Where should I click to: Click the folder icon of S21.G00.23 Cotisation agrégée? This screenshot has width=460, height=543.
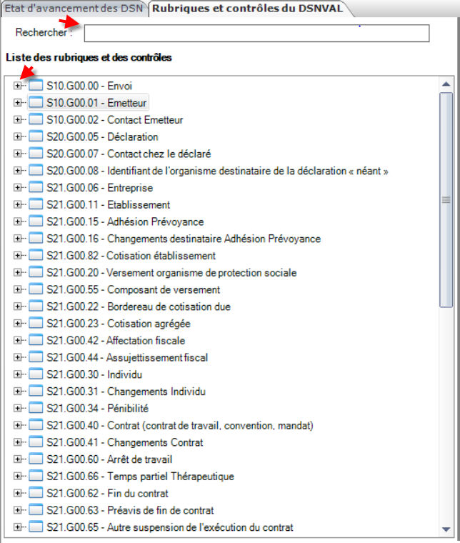(36, 322)
